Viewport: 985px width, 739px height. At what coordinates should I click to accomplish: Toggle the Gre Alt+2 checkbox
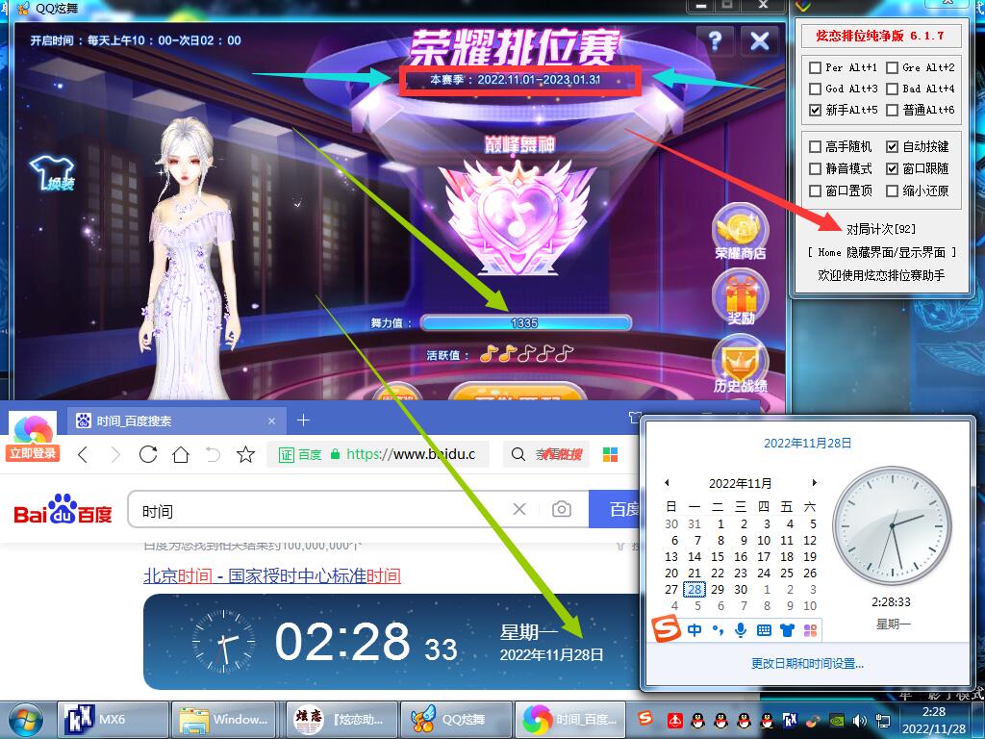tap(892, 67)
